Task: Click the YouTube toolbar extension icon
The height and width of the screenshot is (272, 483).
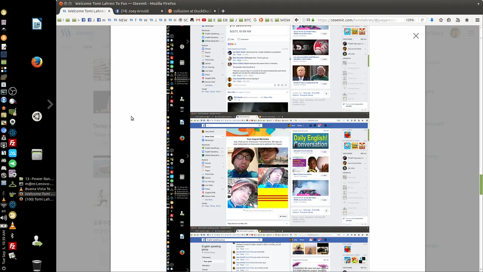Action: click(x=458, y=20)
